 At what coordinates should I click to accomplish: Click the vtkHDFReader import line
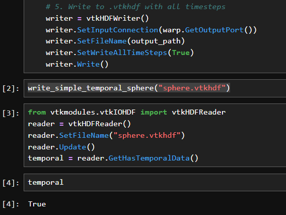pyautogui.click(x=127, y=112)
